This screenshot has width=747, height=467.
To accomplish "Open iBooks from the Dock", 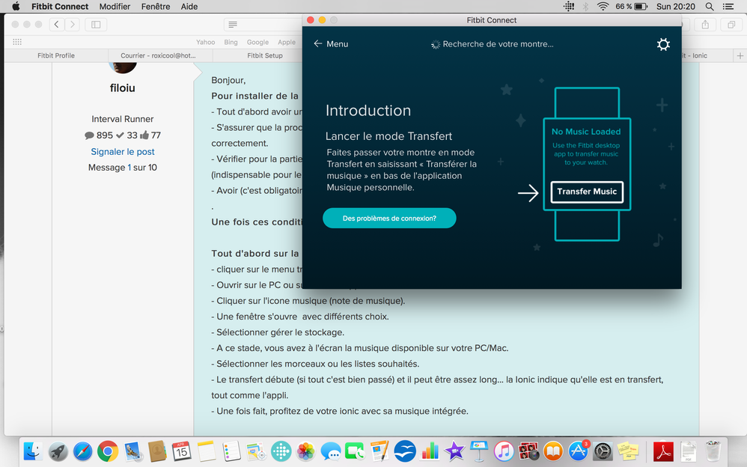I will [x=553, y=451].
